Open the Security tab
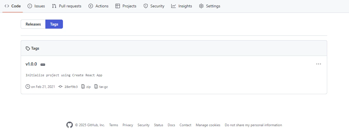 [154, 6]
